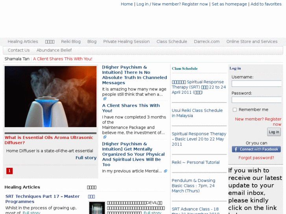286x214 pixels.
Task: Tick the Remember me checkbox
Action: pyautogui.click(x=235, y=110)
